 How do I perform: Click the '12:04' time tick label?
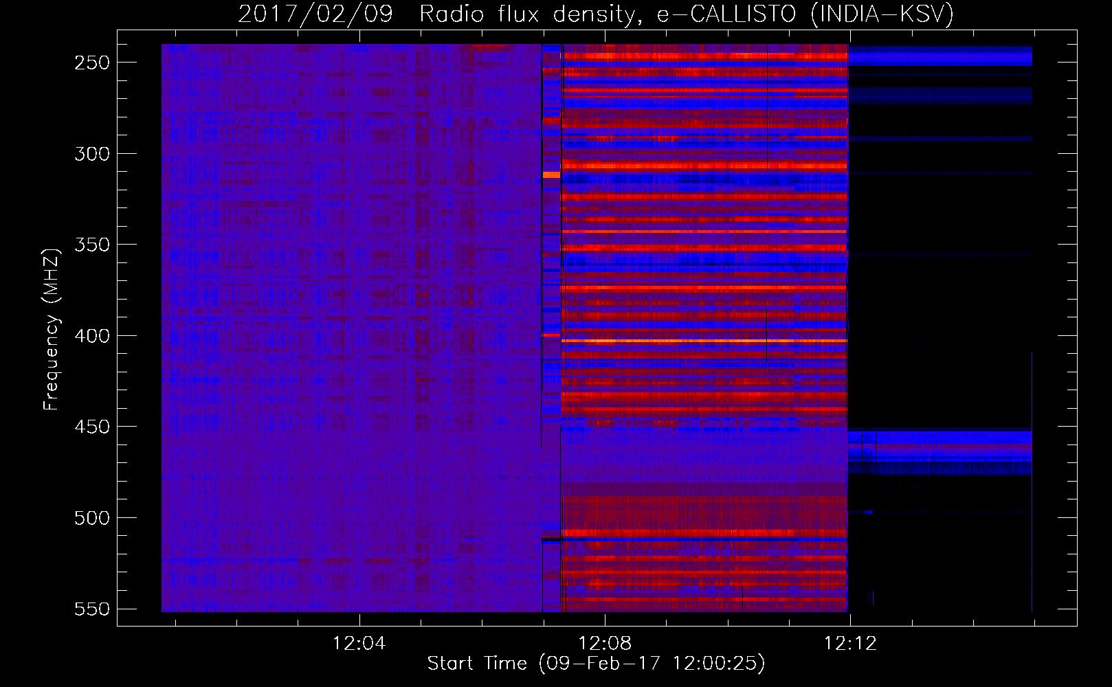(x=359, y=643)
